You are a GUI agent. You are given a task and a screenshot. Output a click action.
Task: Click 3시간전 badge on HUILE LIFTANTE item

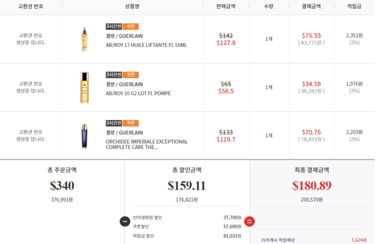pyautogui.click(x=114, y=27)
